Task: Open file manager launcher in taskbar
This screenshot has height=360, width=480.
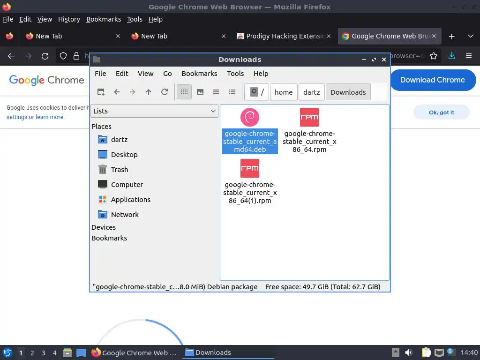Action: [67, 352]
